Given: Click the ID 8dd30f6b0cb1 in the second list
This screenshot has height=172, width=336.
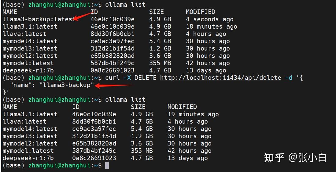Looking at the screenshot, I should point(94,121).
